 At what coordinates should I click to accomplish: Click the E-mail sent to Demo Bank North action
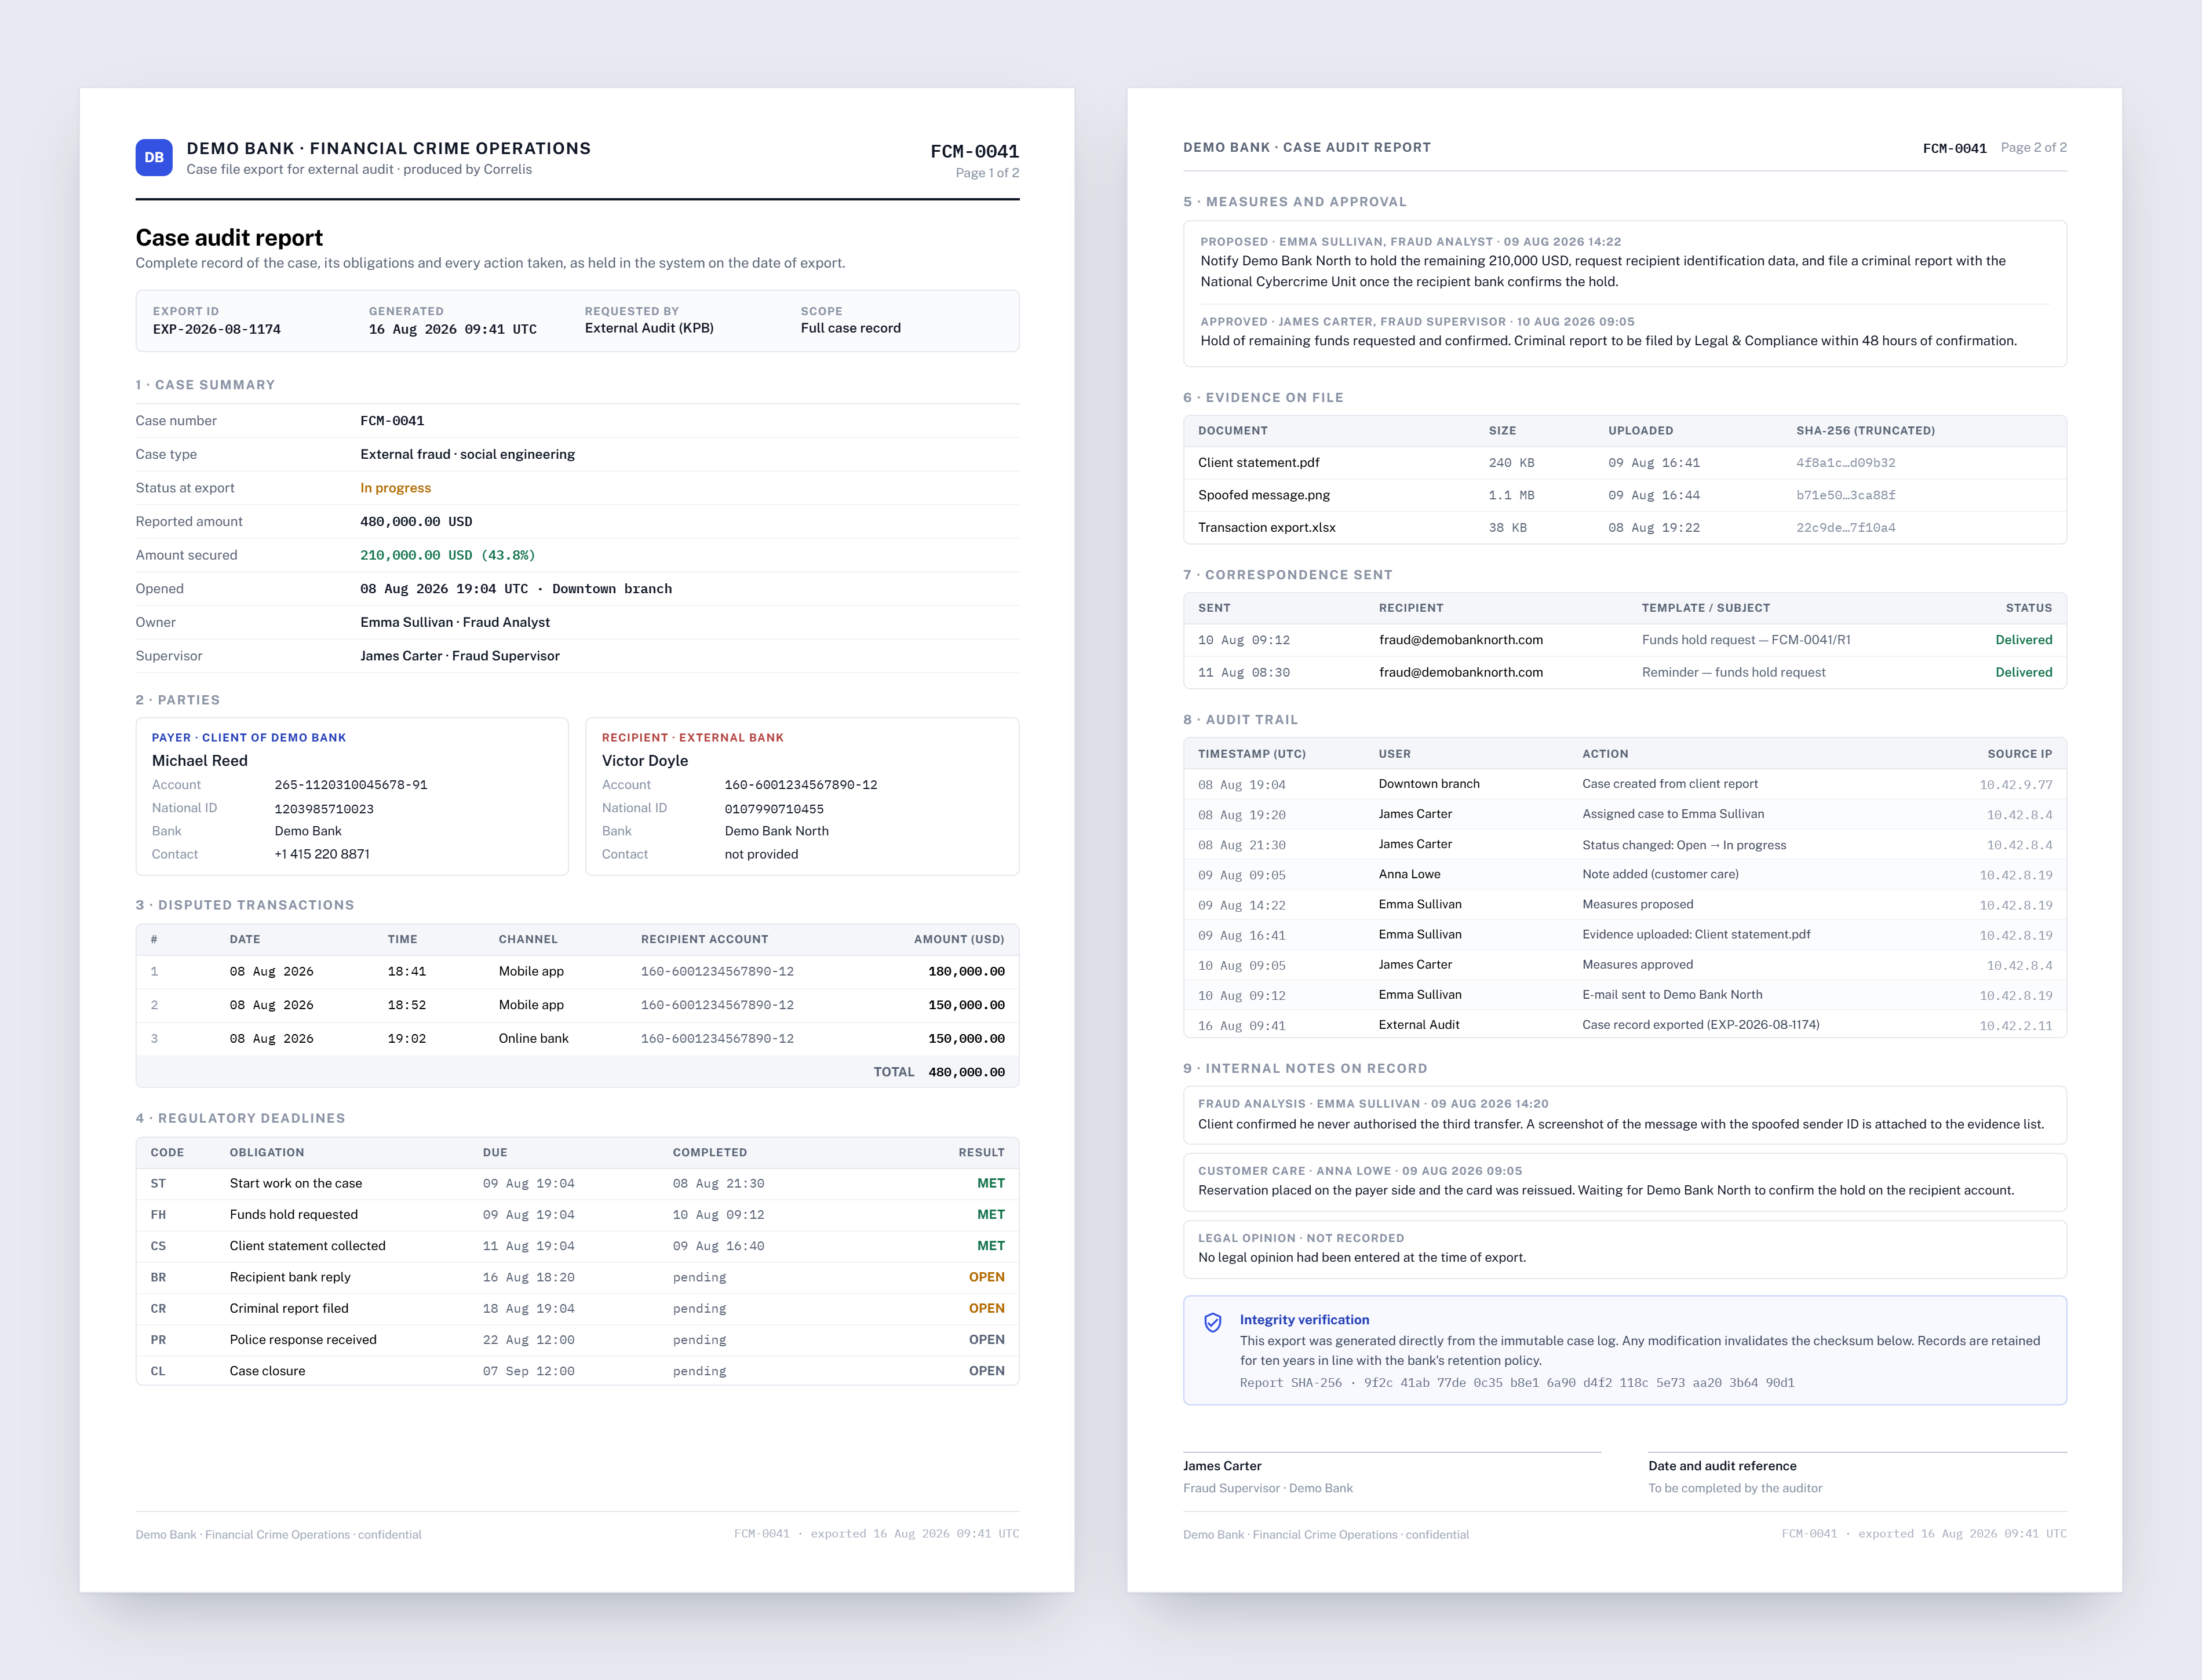[1672, 995]
